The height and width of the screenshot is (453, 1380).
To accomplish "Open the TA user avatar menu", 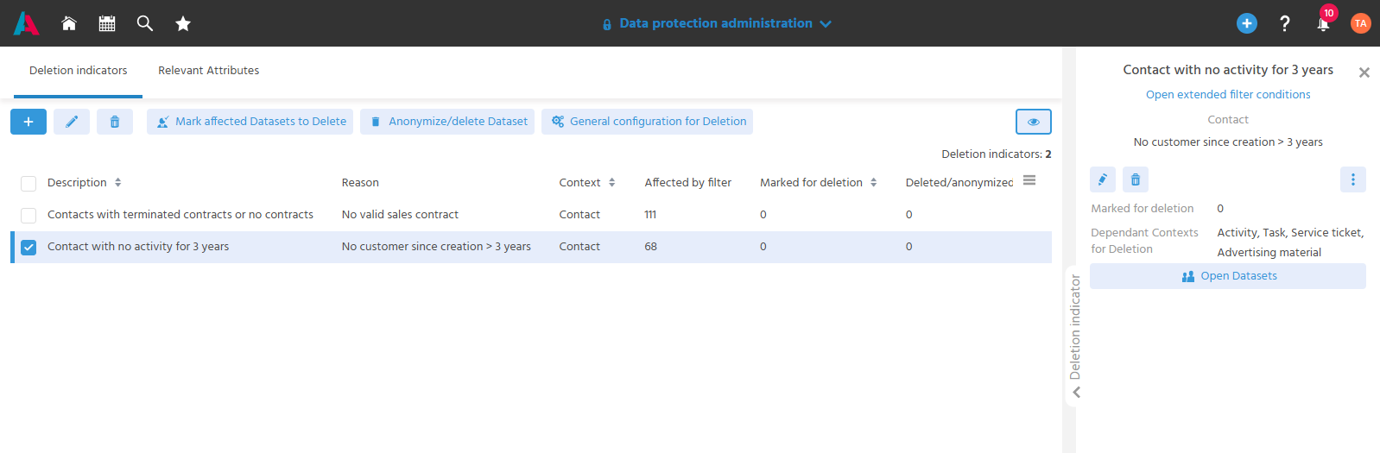I will 1360,23.
